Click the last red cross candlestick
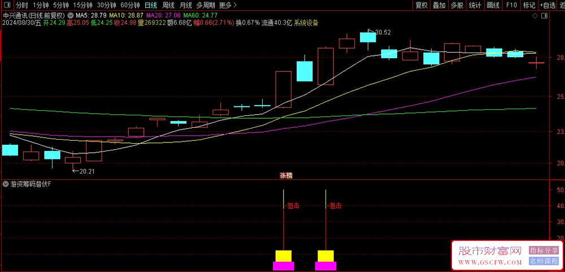 [537, 62]
